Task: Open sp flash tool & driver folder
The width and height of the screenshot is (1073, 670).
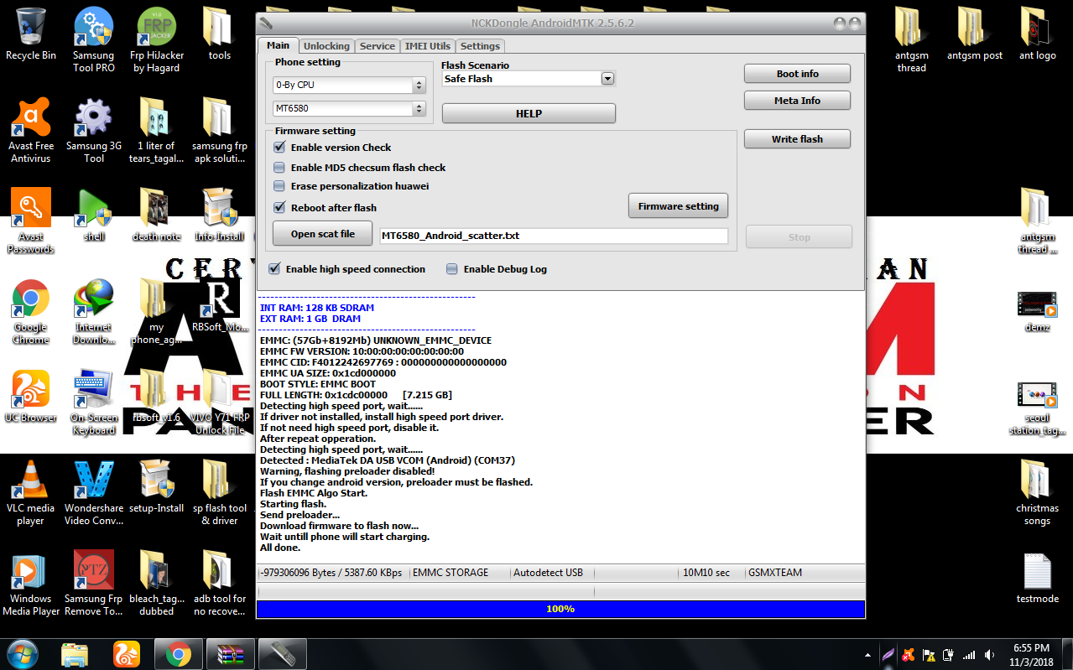Action: coord(219,493)
